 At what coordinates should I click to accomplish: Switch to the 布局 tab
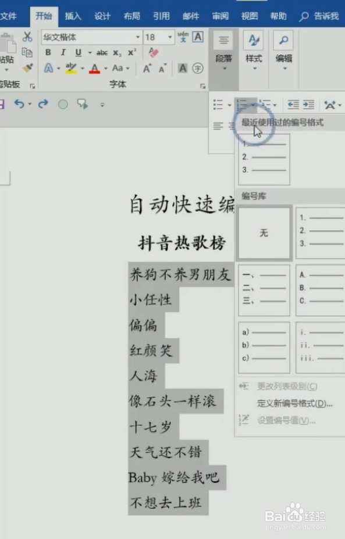click(x=131, y=16)
